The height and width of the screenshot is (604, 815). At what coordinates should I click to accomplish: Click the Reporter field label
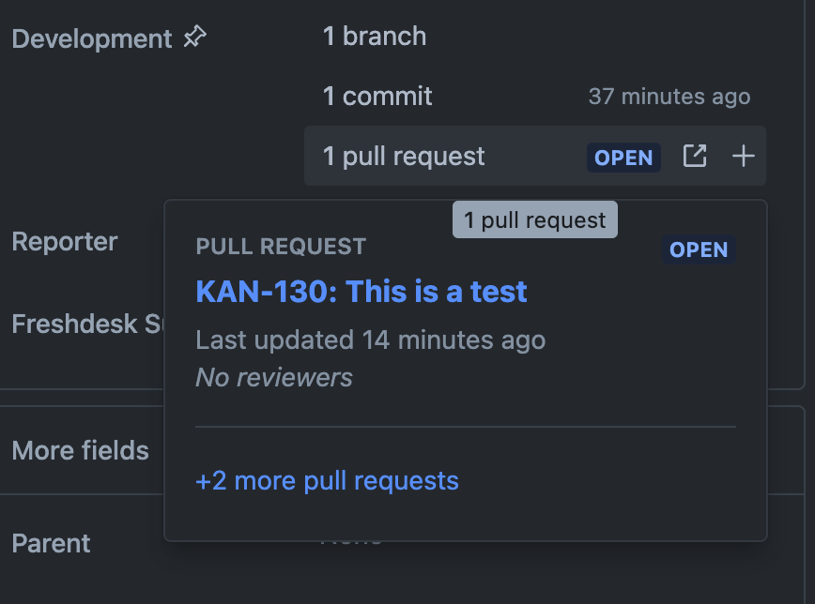(x=64, y=242)
